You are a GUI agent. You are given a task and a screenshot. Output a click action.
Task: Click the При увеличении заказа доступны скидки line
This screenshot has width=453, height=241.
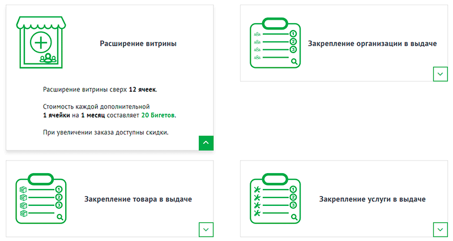click(x=106, y=132)
